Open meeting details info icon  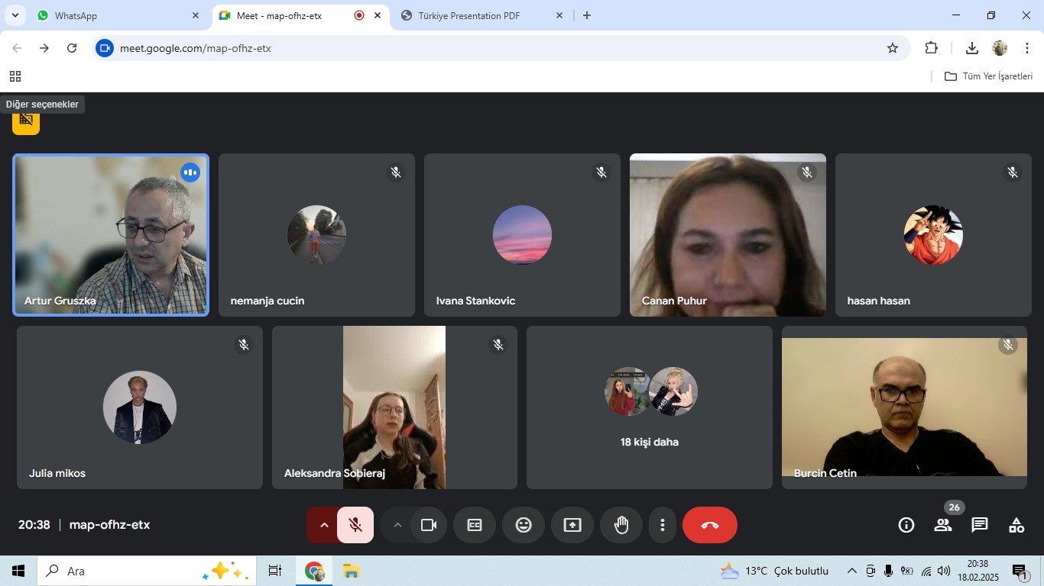[906, 525]
